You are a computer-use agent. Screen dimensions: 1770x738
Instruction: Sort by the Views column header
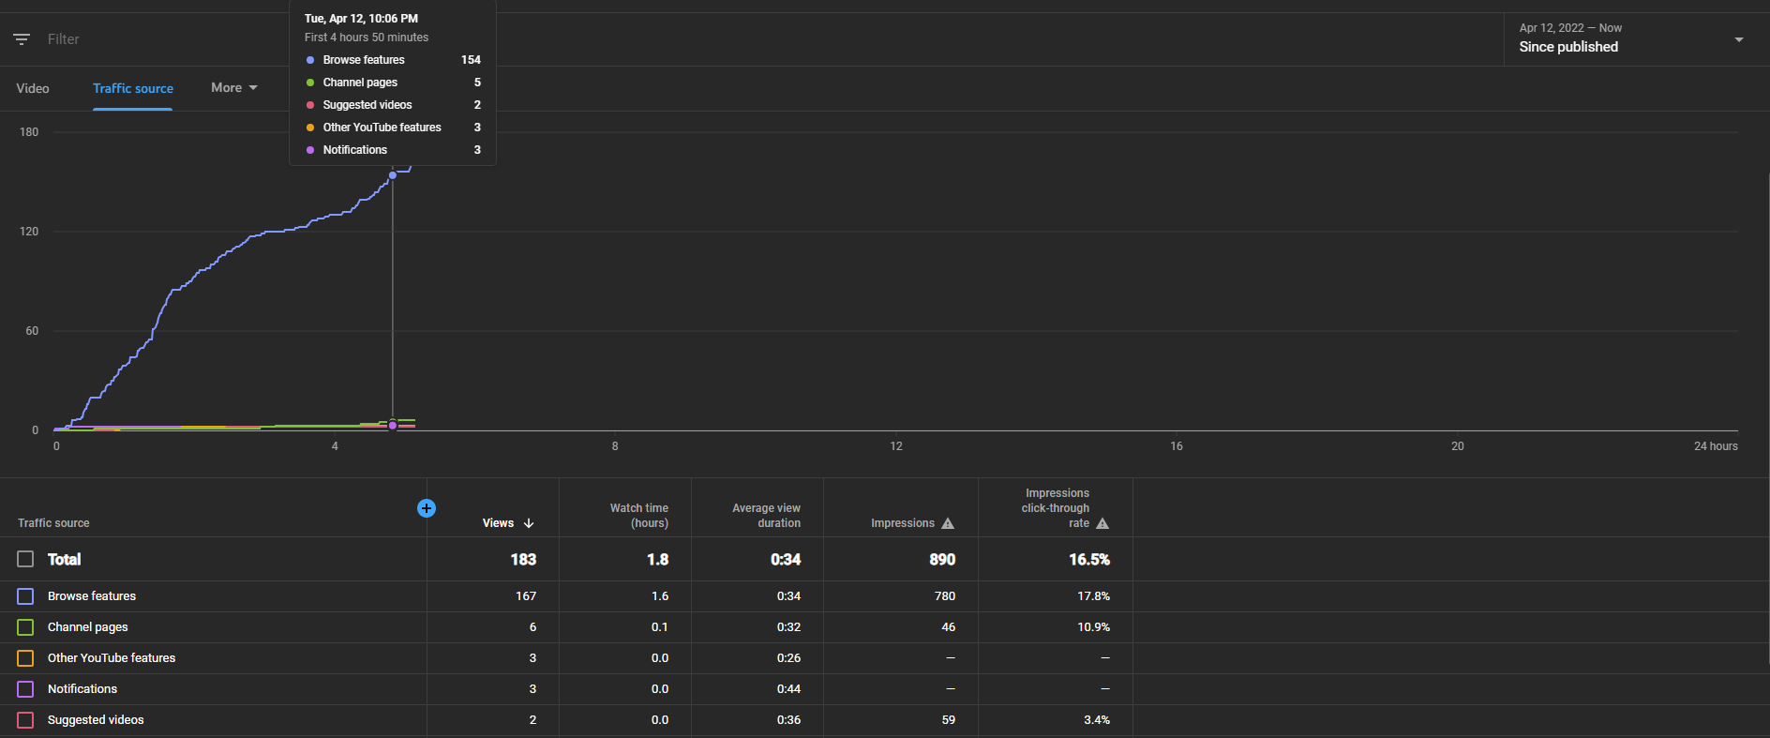click(x=498, y=523)
